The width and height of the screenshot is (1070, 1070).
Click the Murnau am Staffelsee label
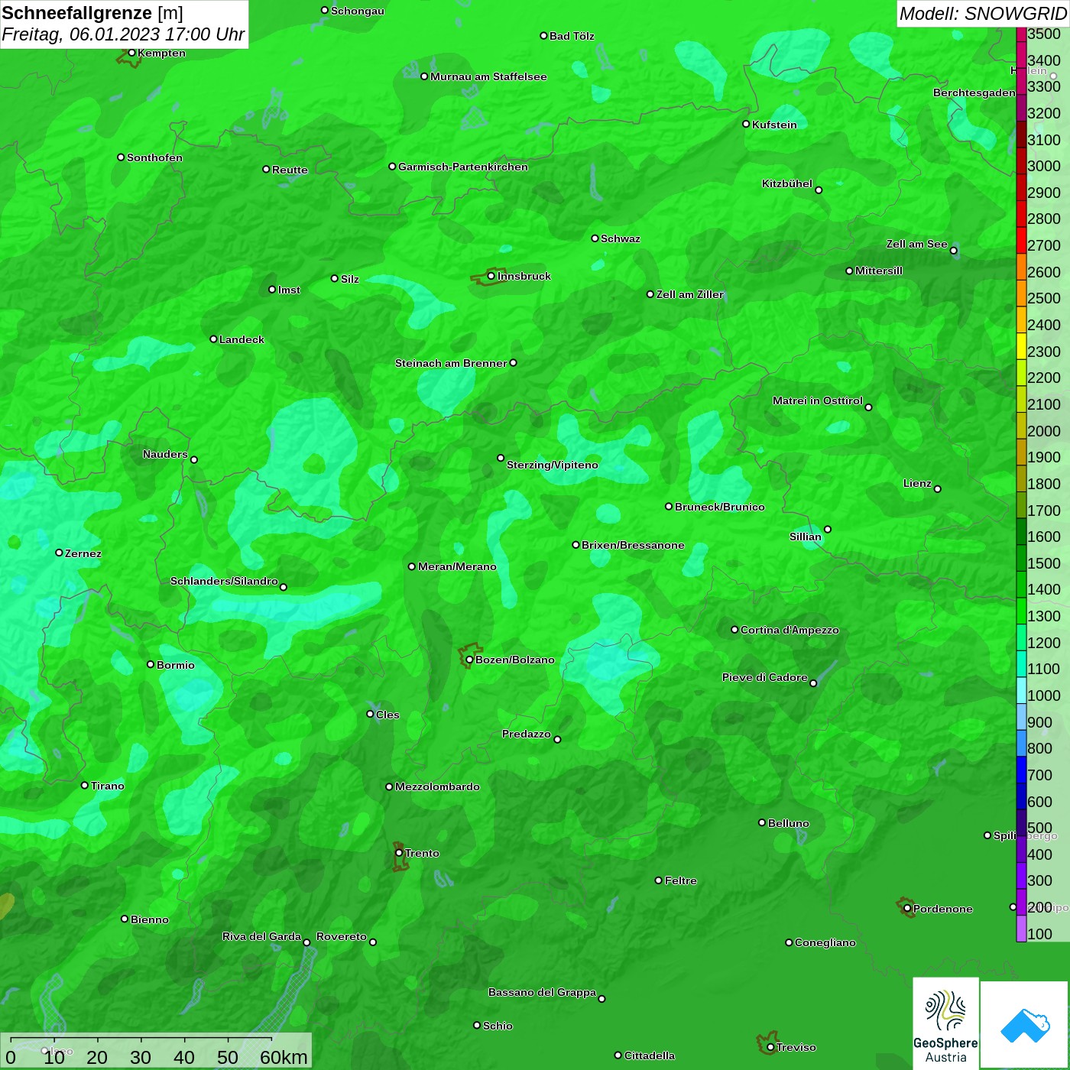click(x=488, y=76)
